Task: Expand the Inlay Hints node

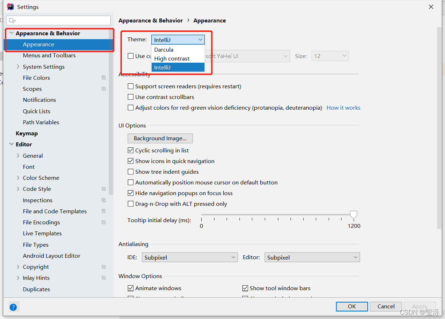Action: pyautogui.click(x=18, y=278)
